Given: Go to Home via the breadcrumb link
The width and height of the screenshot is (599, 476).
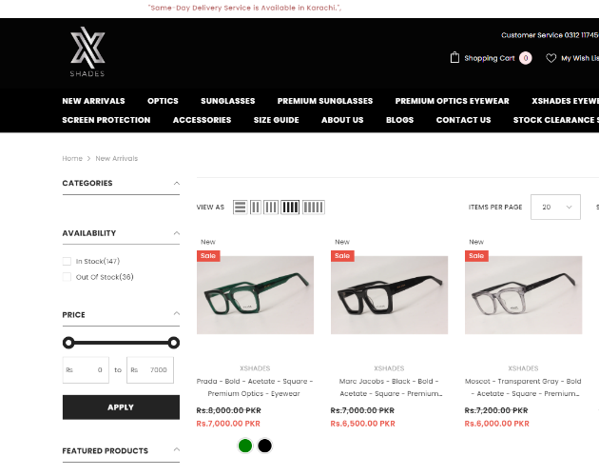Looking at the screenshot, I should tap(72, 158).
